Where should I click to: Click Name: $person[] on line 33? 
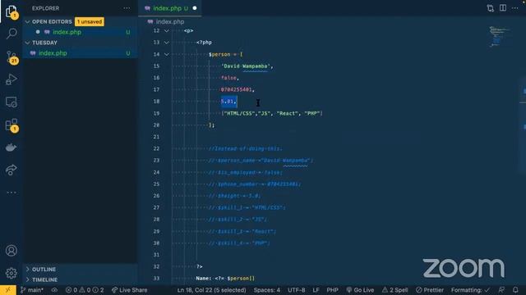coord(225,279)
